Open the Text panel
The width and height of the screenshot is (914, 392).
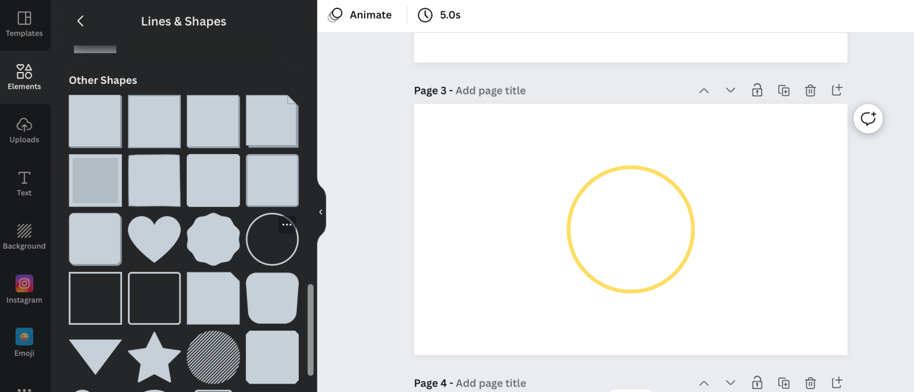coord(24,183)
